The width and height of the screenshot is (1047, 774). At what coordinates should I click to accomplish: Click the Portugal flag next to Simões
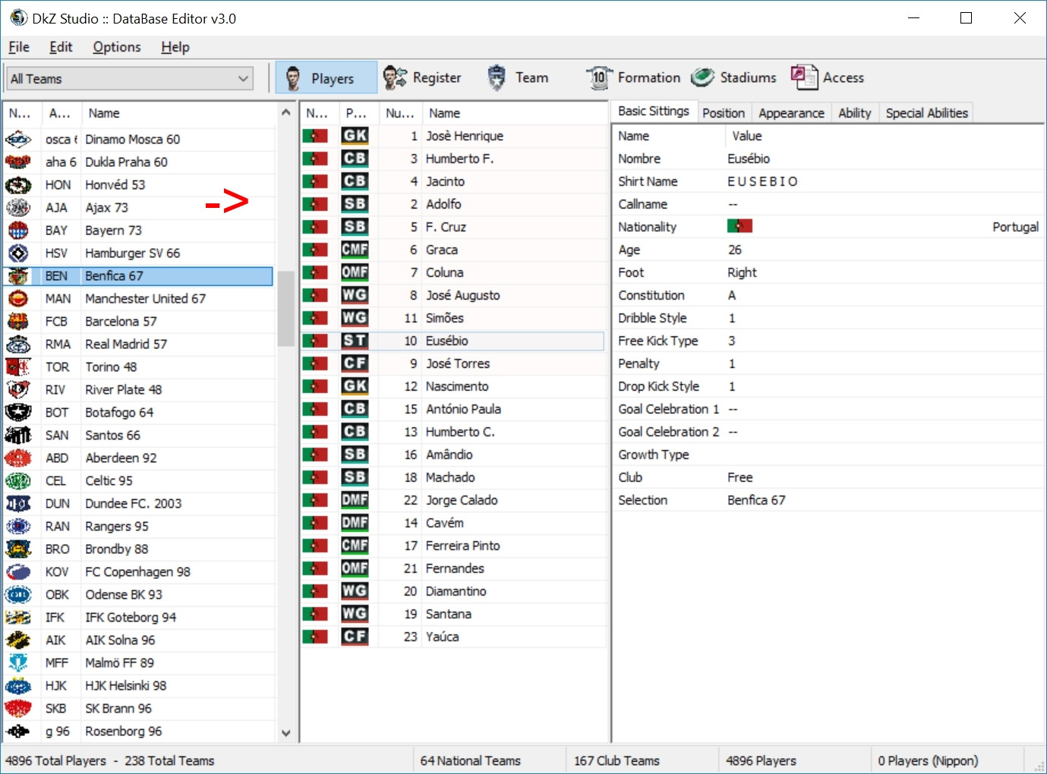point(315,318)
